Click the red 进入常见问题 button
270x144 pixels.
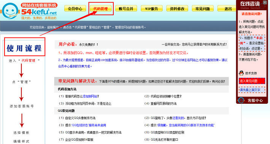coord(252,81)
